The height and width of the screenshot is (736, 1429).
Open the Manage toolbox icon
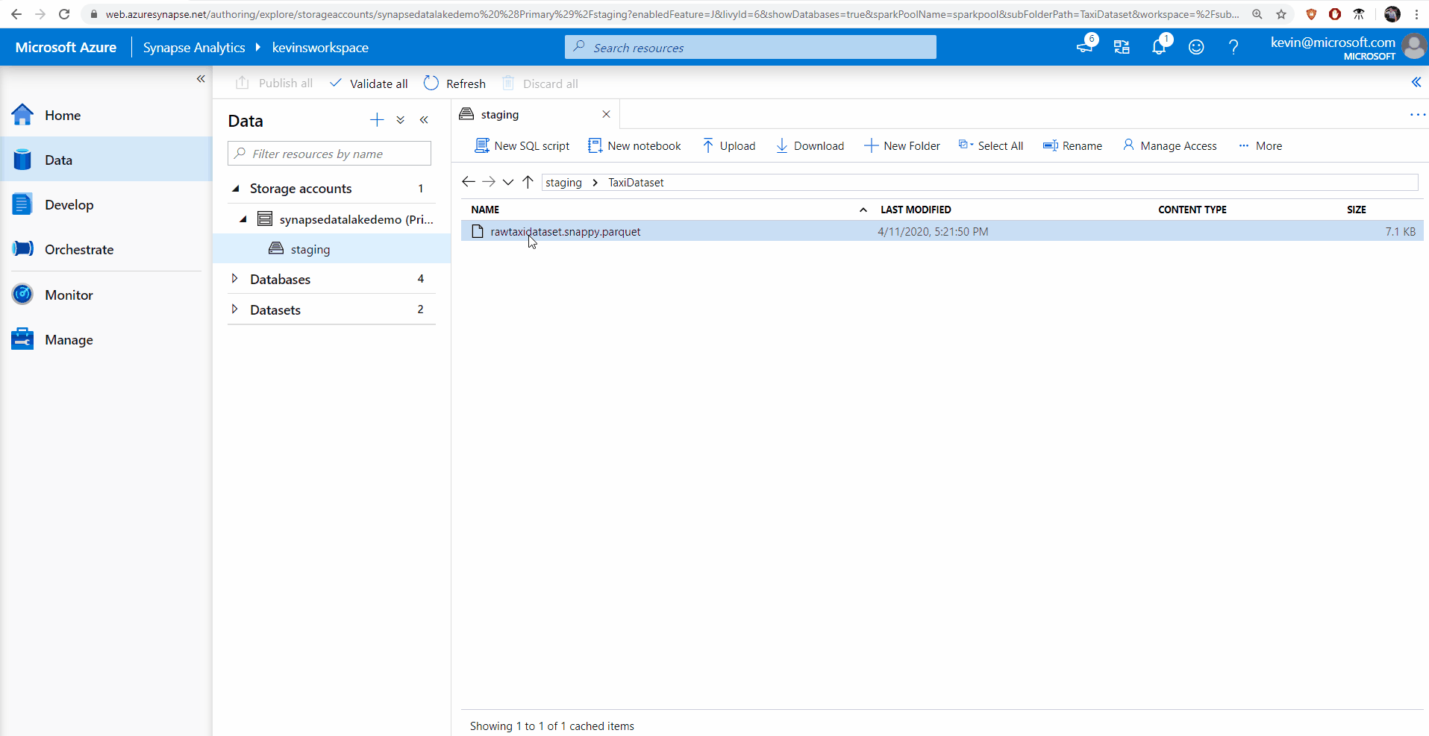tap(22, 339)
